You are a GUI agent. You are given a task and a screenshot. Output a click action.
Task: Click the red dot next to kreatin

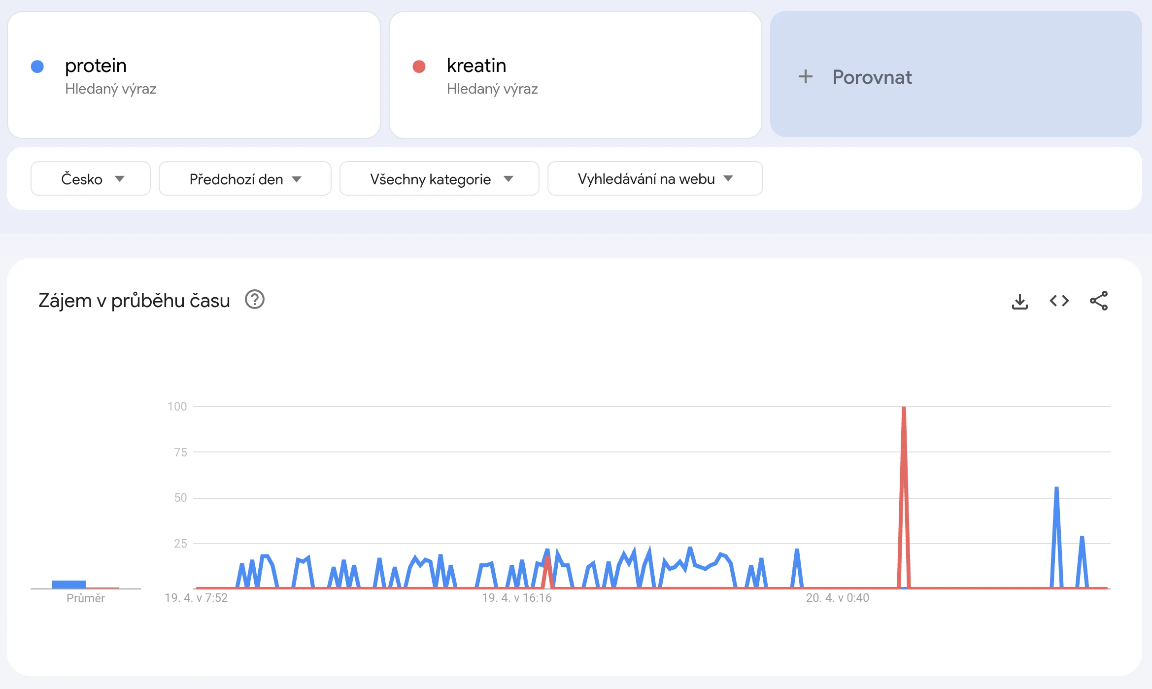click(x=418, y=65)
